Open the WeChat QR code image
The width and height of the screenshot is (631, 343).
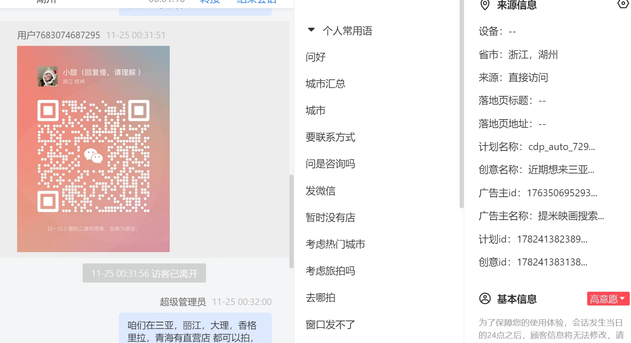tap(93, 149)
